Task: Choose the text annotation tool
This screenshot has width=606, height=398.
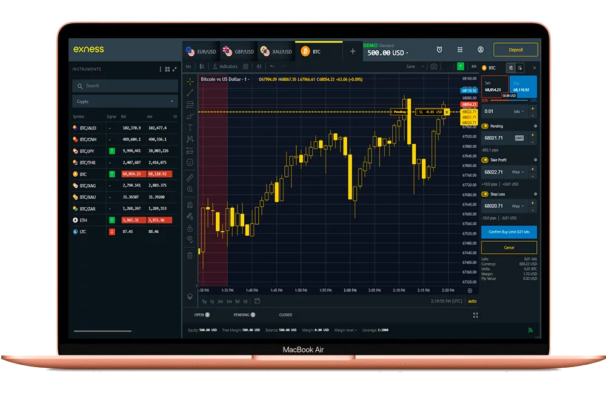Action: [x=190, y=127]
